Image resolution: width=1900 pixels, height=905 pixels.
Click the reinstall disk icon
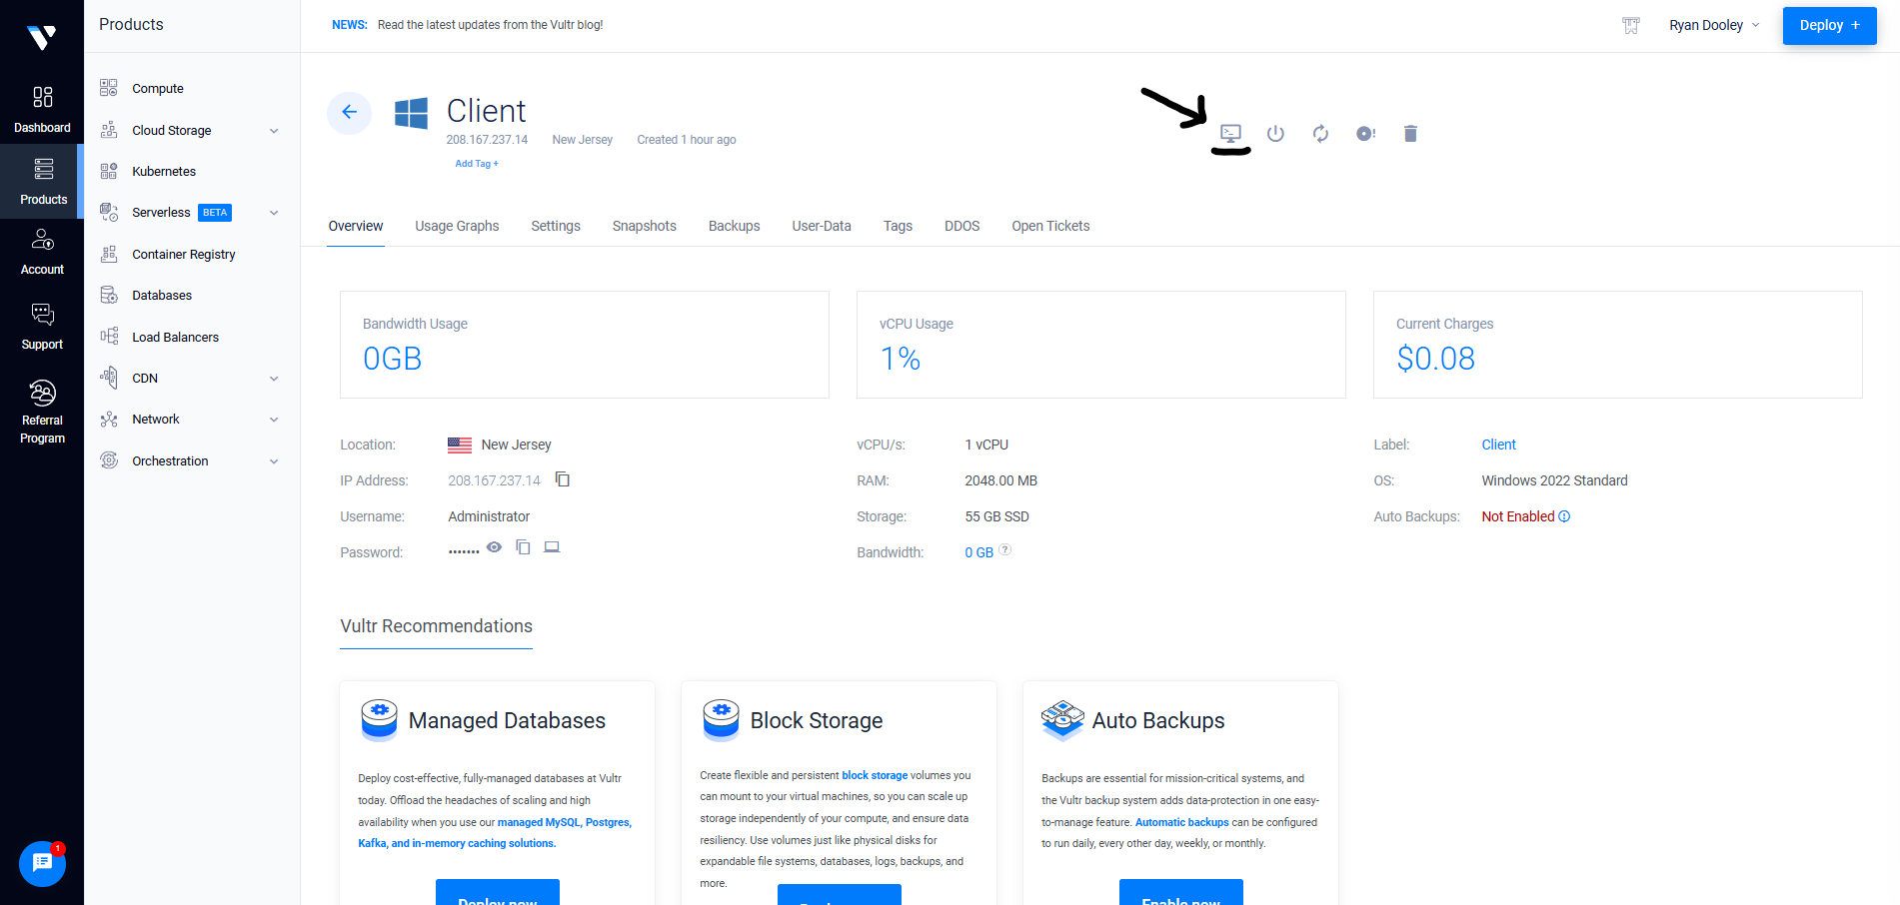(1365, 133)
